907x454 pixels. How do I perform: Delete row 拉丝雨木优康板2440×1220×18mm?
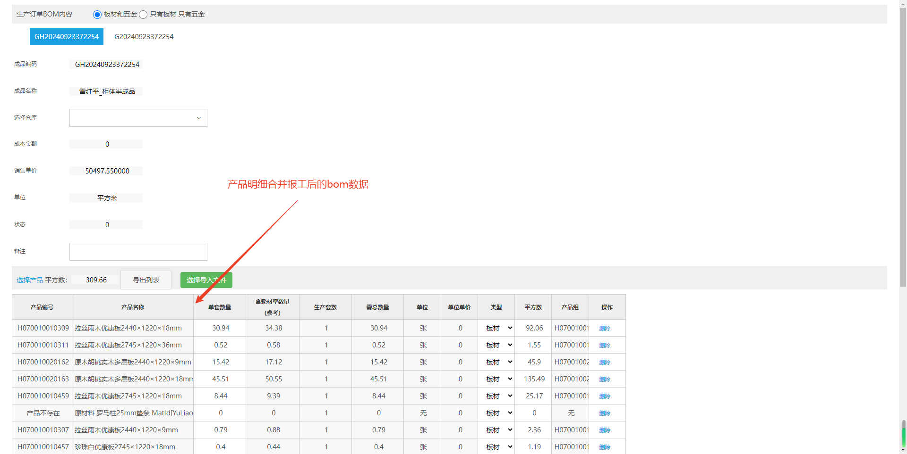[605, 328]
